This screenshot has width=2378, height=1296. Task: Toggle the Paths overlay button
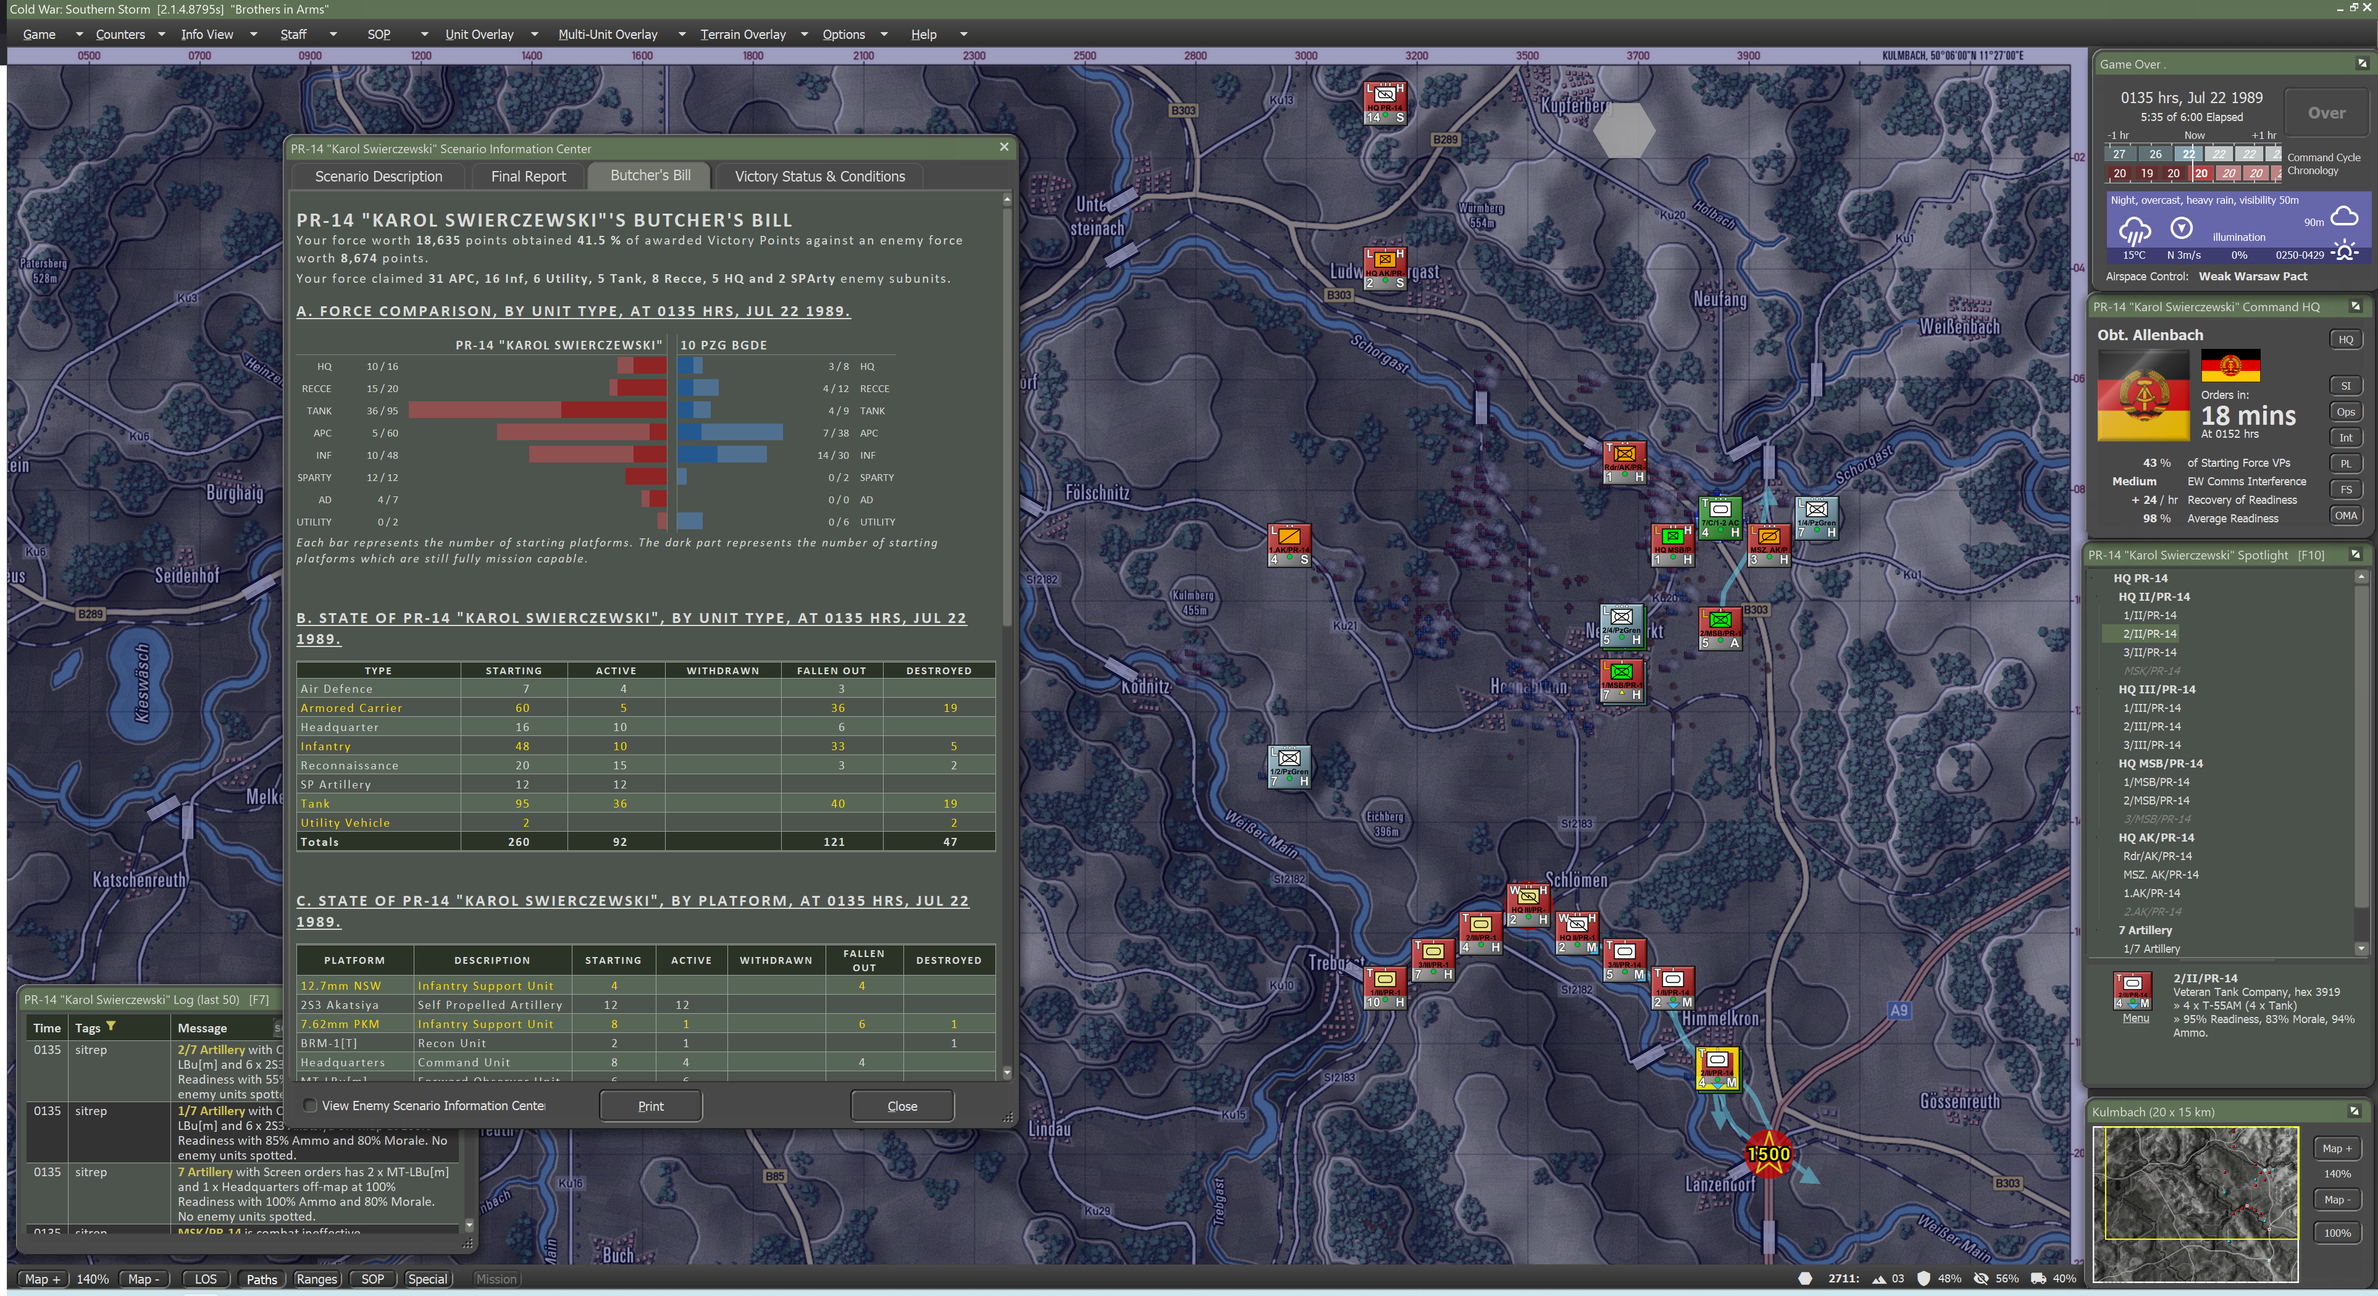coord(261,1279)
